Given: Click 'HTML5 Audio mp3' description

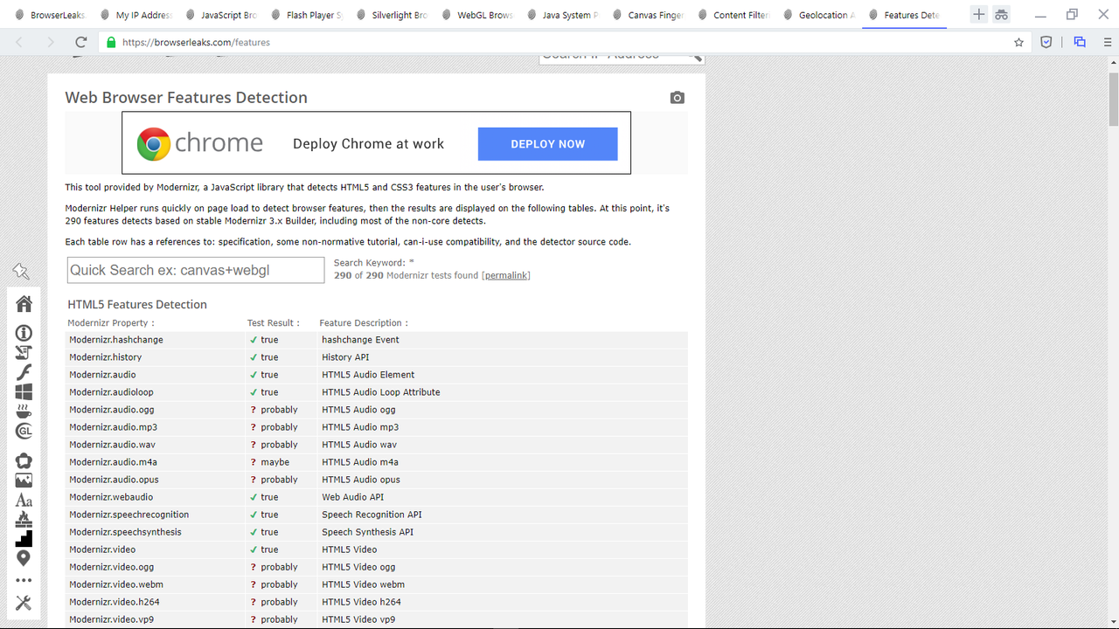Looking at the screenshot, I should click(x=360, y=427).
